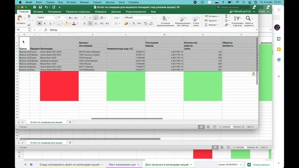299x168 pixels.
Task: Open the fill color dropdown arrow
Action: tap(70, 23)
